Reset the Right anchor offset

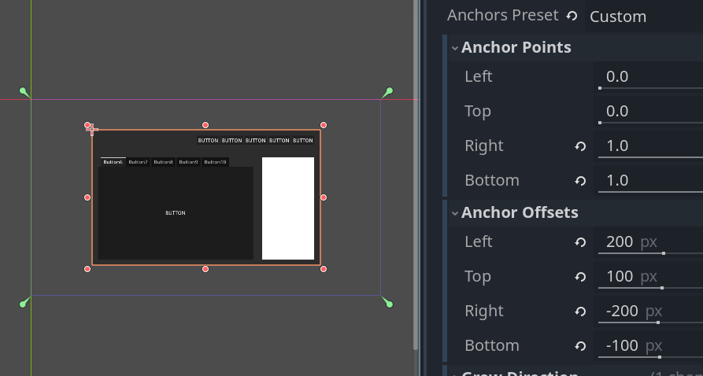click(x=580, y=311)
